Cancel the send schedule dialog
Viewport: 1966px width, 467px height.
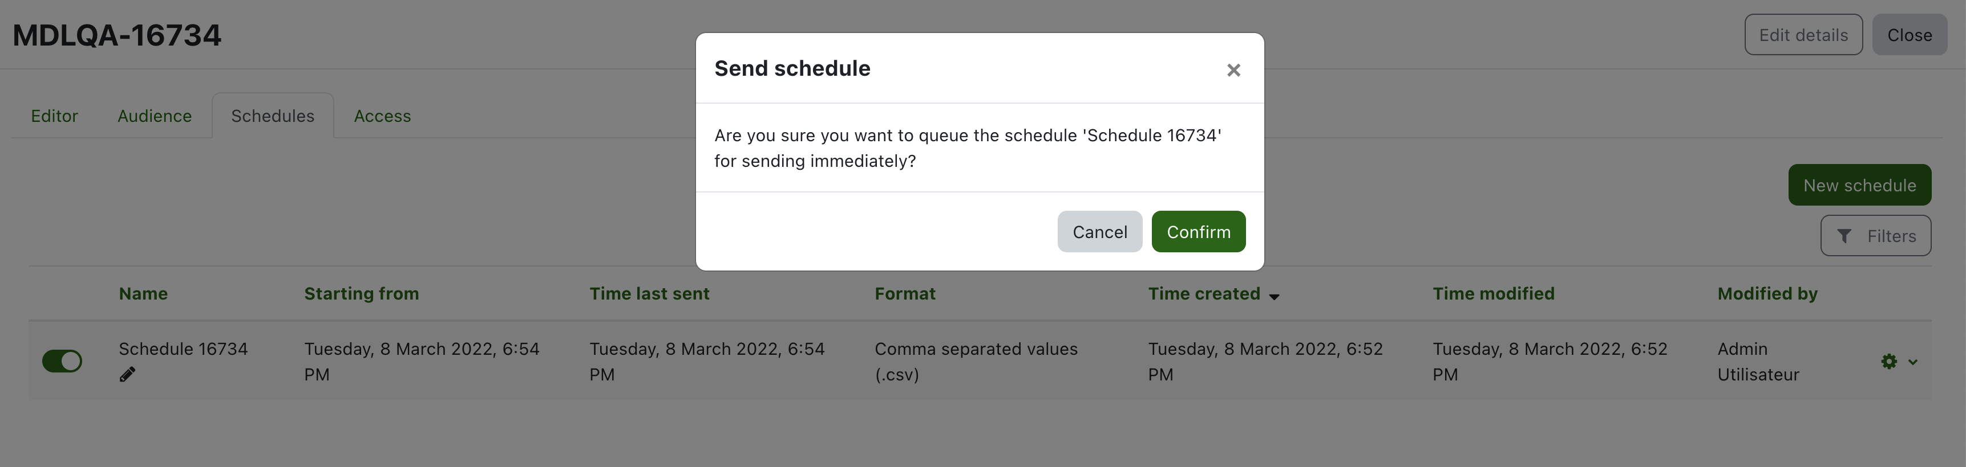point(1100,232)
